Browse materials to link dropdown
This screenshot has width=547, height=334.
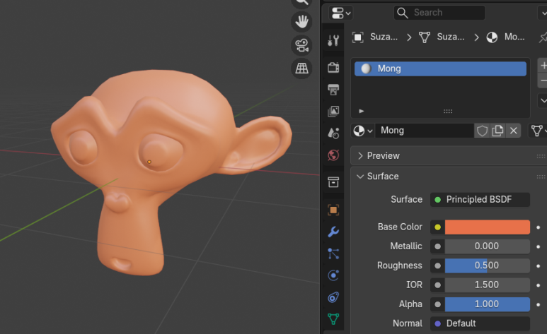pos(363,131)
